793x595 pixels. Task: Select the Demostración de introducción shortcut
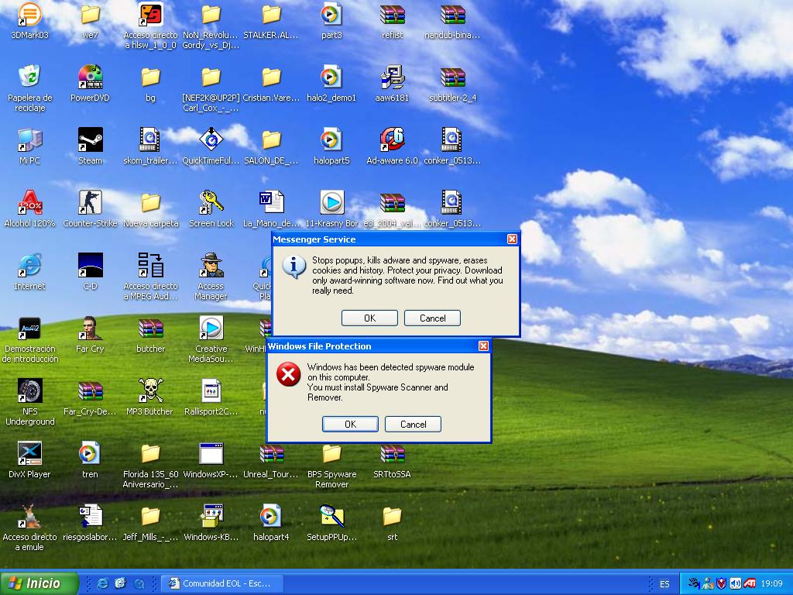29,328
